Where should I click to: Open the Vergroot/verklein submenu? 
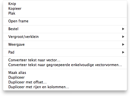click(x=65, y=37)
